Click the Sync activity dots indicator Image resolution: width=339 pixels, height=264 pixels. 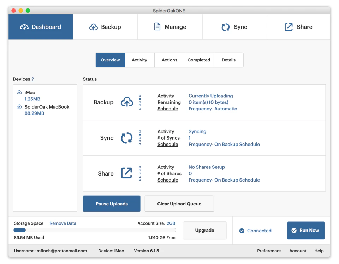tap(140, 138)
